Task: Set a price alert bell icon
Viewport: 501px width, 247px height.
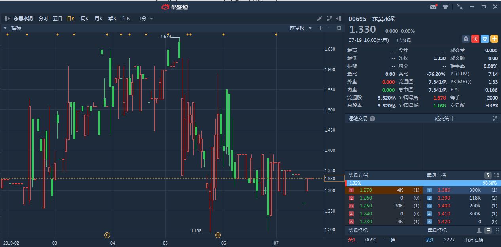Action: coord(466,39)
